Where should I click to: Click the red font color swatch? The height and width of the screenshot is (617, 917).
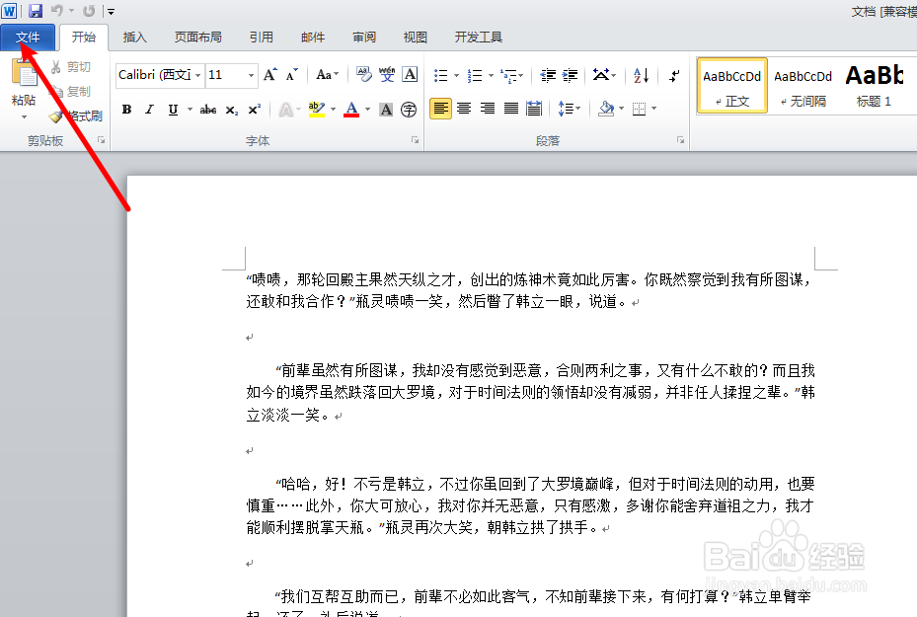(x=351, y=110)
